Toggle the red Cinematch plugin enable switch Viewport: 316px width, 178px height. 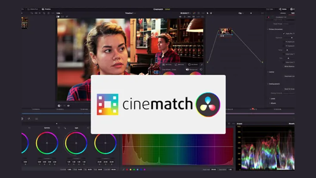pos(269,17)
